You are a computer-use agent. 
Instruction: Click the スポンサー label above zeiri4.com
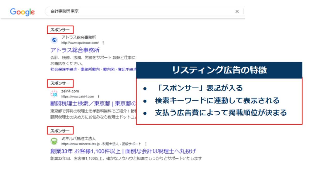[x=60, y=83]
